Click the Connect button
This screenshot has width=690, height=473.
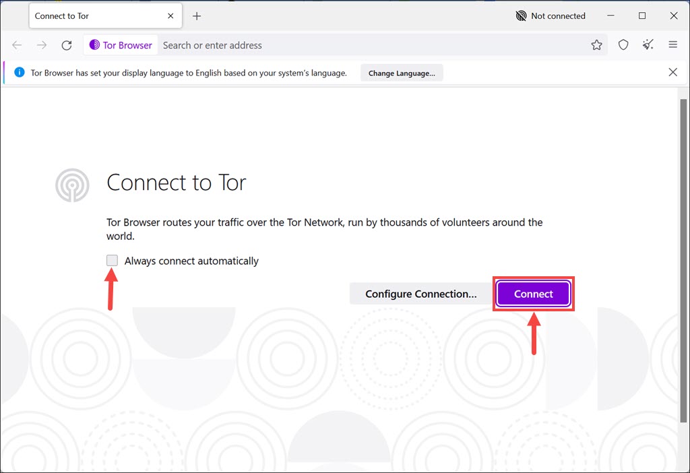(533, 294)
